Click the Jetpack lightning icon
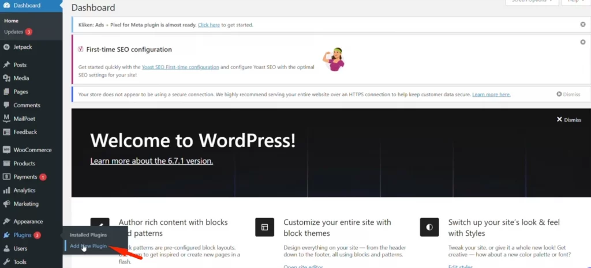591x268 pixels. [x=6, y=47]
